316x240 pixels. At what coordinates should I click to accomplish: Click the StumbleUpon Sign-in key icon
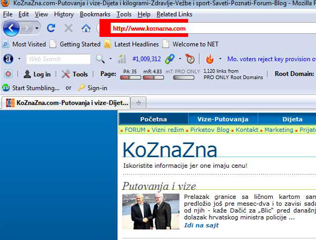[x=82, y=88]
